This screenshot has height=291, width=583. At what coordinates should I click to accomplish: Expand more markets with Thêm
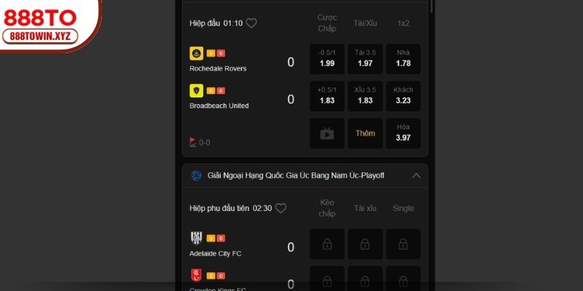365,133
